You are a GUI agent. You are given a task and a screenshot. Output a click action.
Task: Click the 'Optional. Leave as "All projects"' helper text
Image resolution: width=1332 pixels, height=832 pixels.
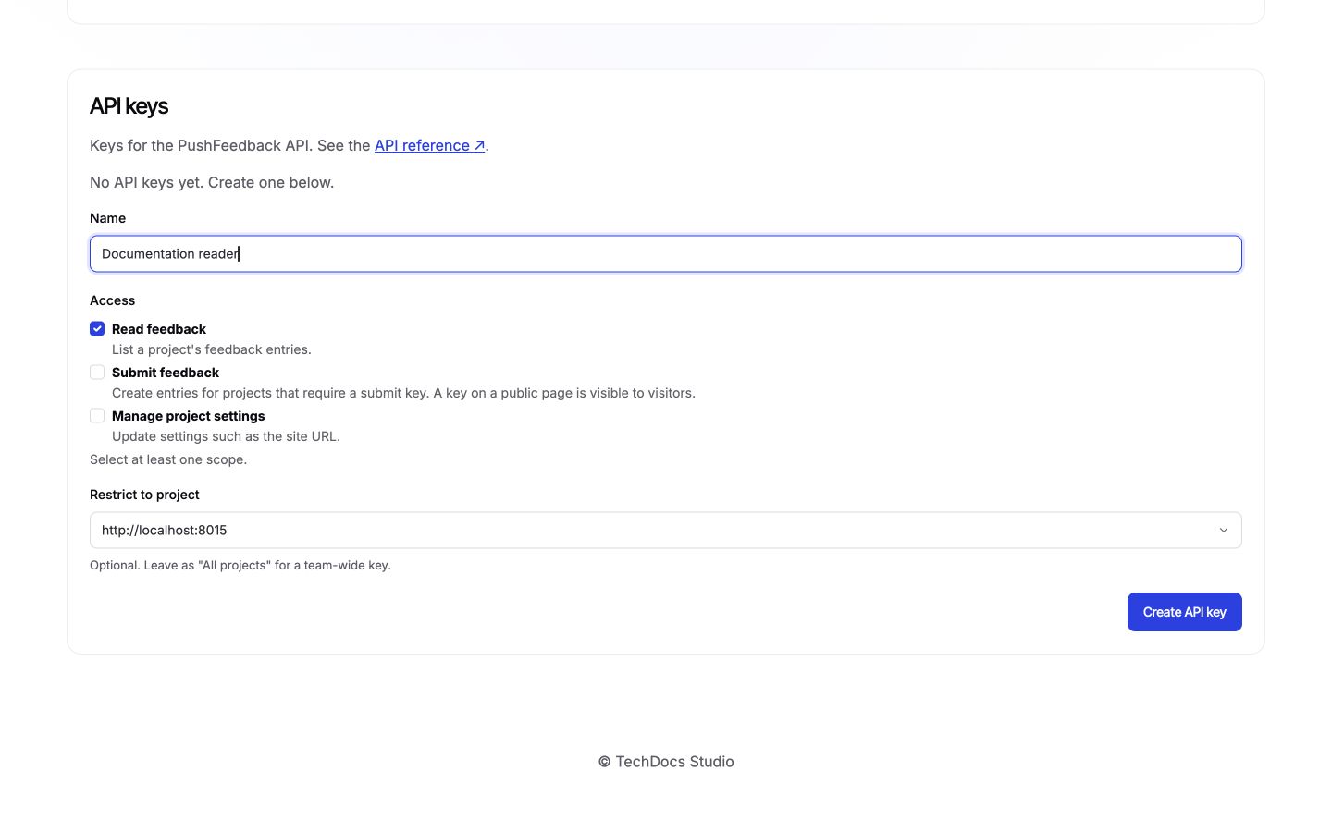pyautogui.click(x=240, y=565)
